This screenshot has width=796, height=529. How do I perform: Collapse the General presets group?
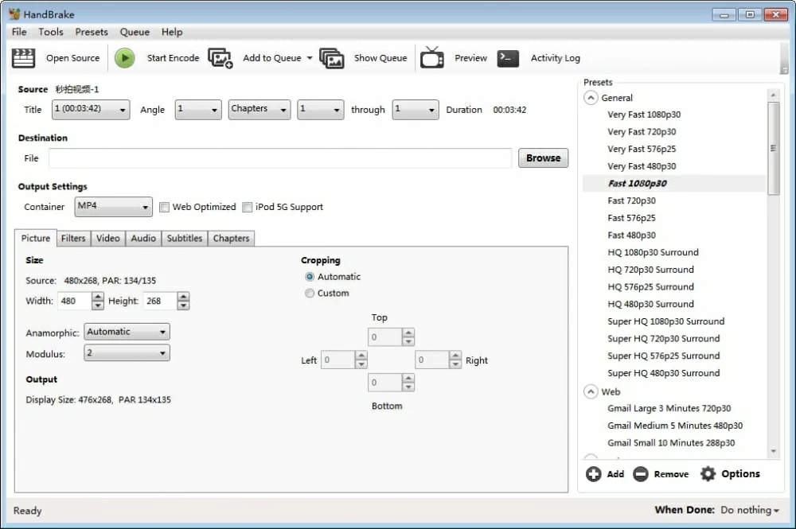[591, 98]
